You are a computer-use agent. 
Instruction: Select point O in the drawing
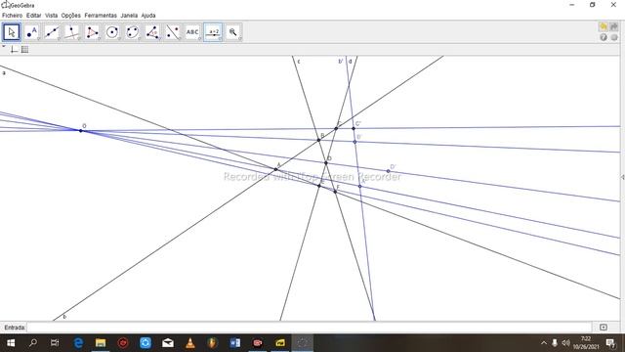(x=81, y=130)
